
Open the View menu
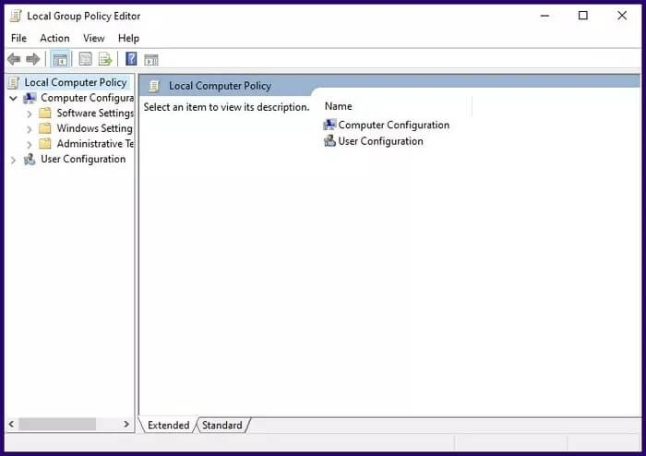[x=94, y=39]
